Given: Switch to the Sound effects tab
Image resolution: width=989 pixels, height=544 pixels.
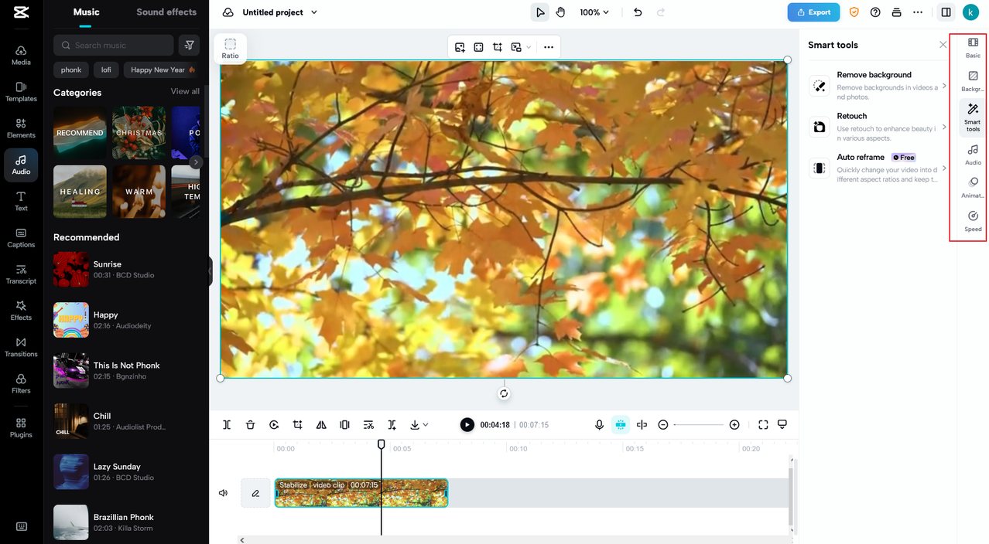Looking at the screenshot, I should (166, 12).
